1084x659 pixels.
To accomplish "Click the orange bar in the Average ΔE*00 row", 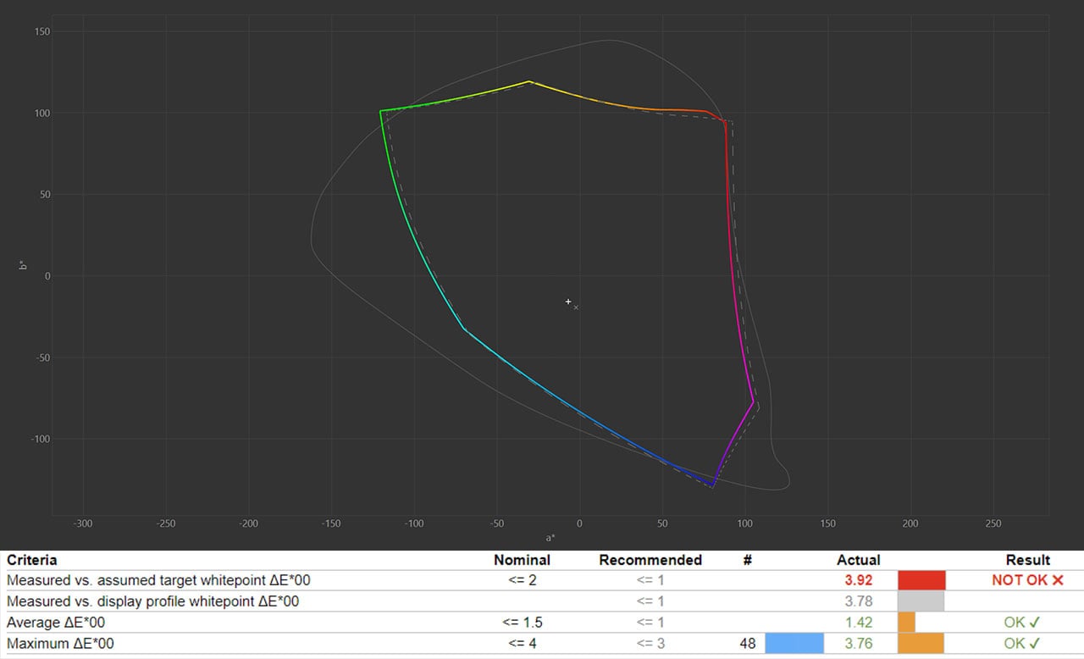I will point(906,623).
